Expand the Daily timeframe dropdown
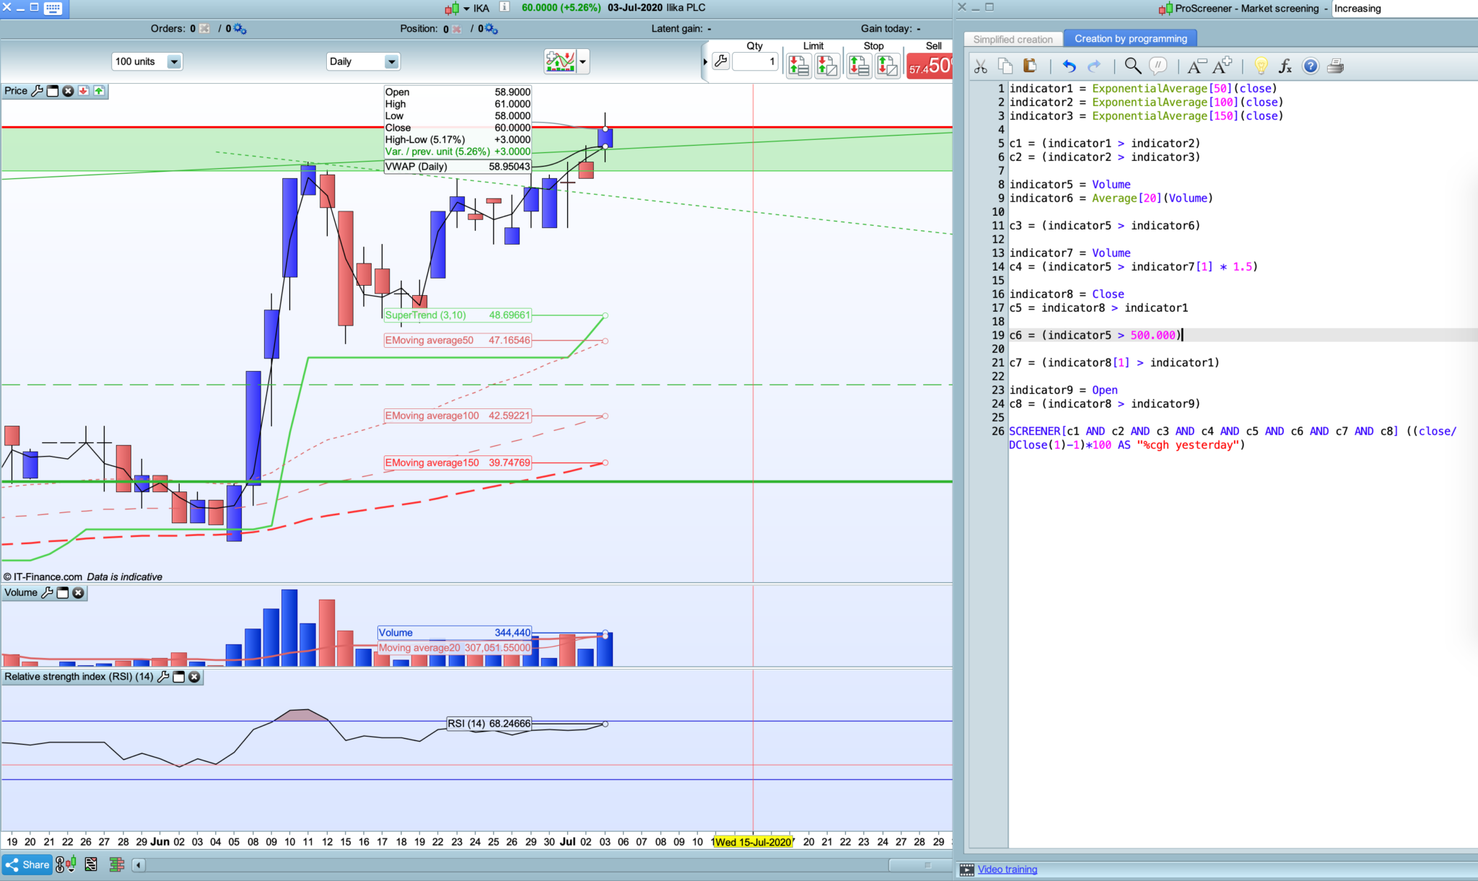Image resolution: width=1478 pixels, height=881 pixels. [391, 62]
